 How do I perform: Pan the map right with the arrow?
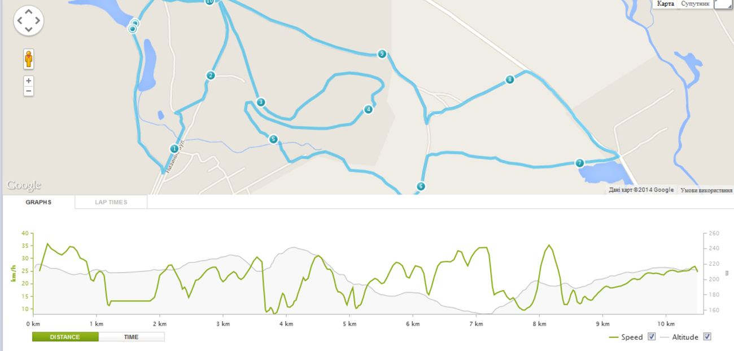[x=38, y=21]
